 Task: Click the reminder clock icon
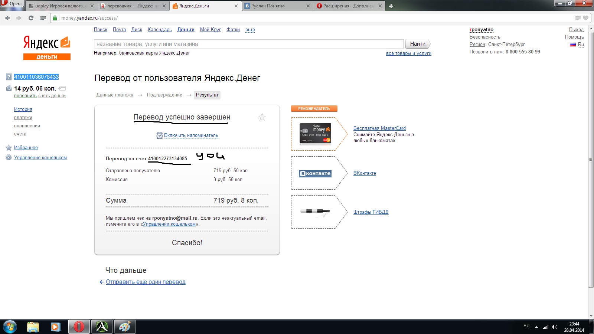click(x=160, y=135)
